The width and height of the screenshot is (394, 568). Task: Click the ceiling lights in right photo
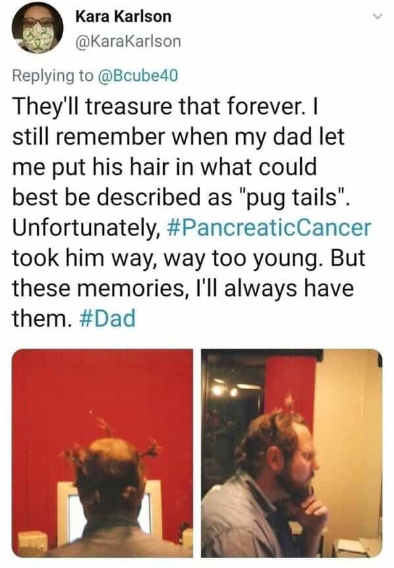[226, 389]
